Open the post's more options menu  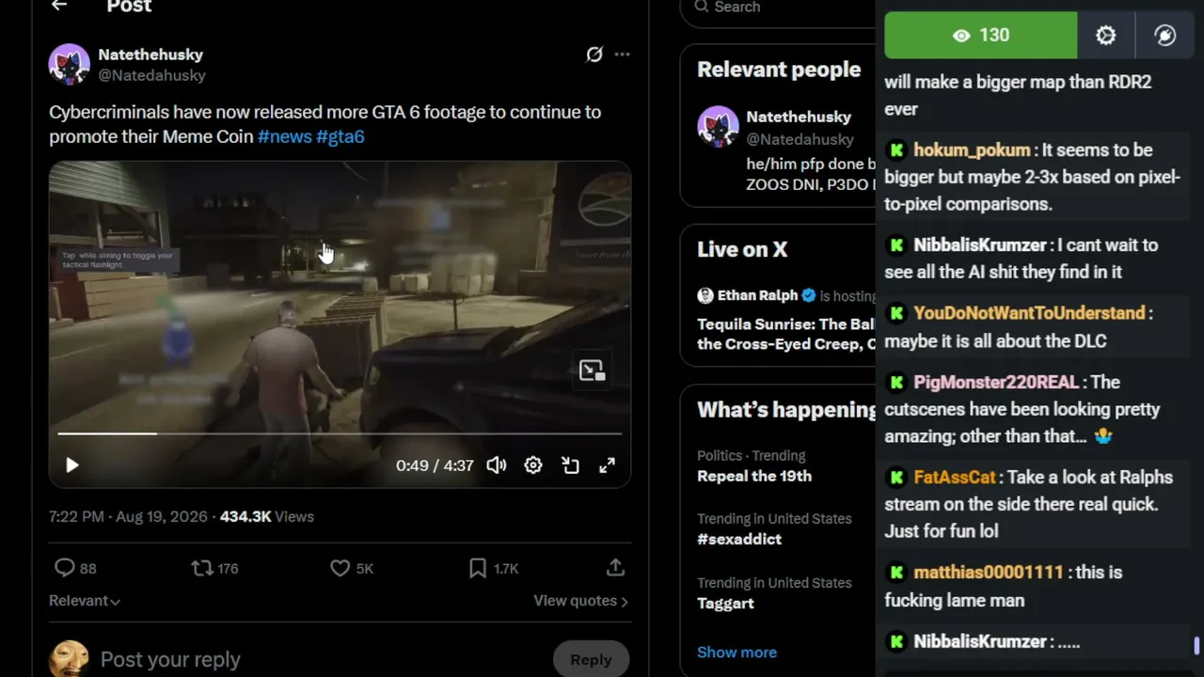tap(622, 55)
